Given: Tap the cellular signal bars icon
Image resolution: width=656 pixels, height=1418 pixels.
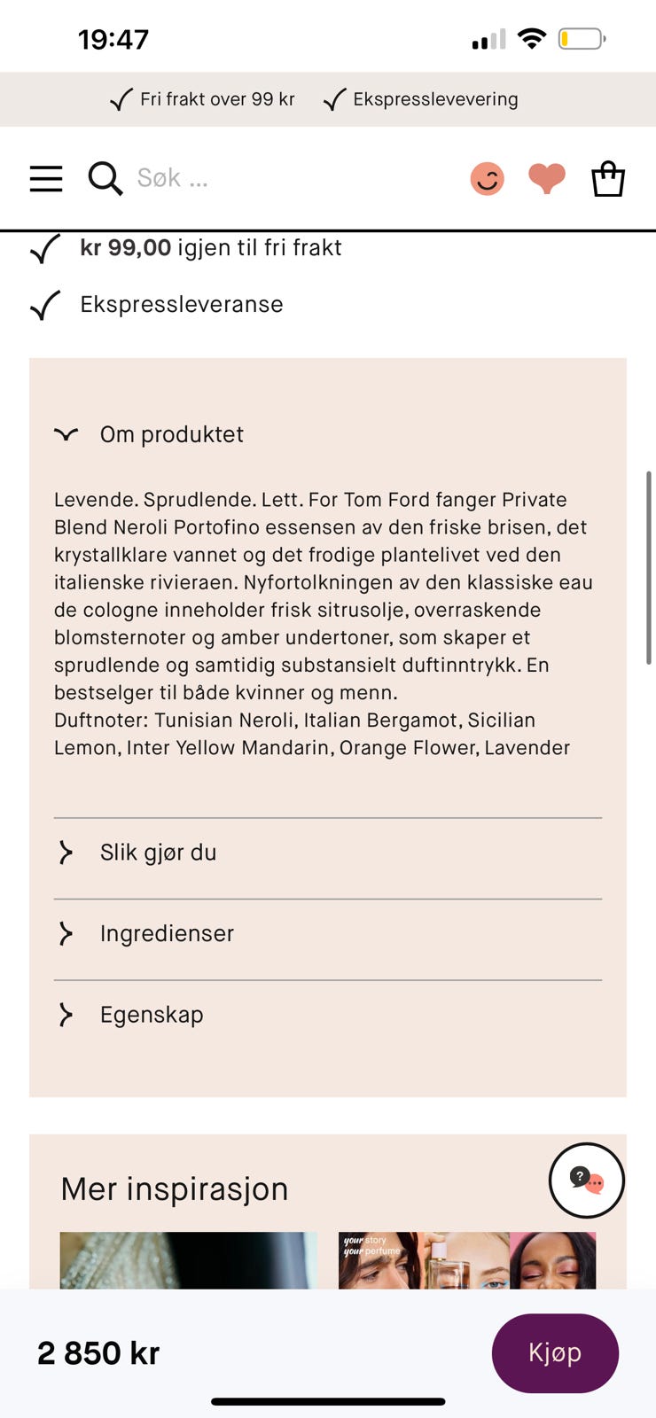Looking at the screenshot, I should [x=488, y=39].
